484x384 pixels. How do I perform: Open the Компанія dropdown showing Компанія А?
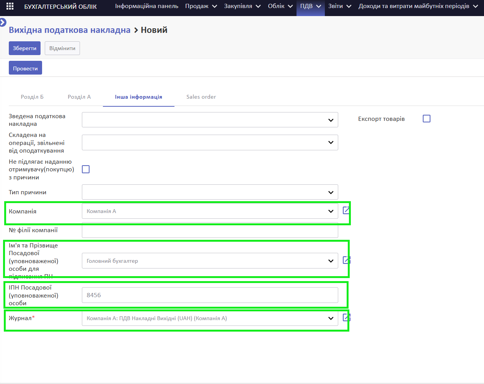click(210, 211)
